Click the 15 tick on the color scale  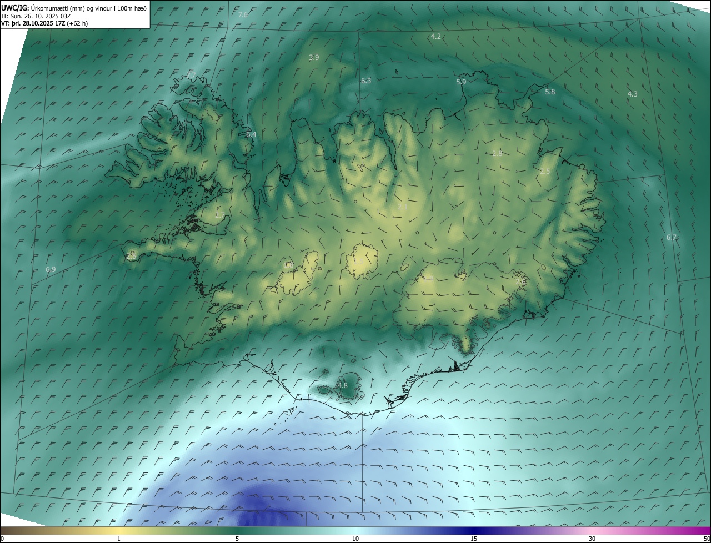pyautogui.click(x=474, y=539)
